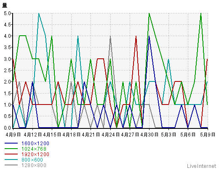Click the 4月9日 date axis label
Screen dimensions: 219x170
click(x=13, y=135)
